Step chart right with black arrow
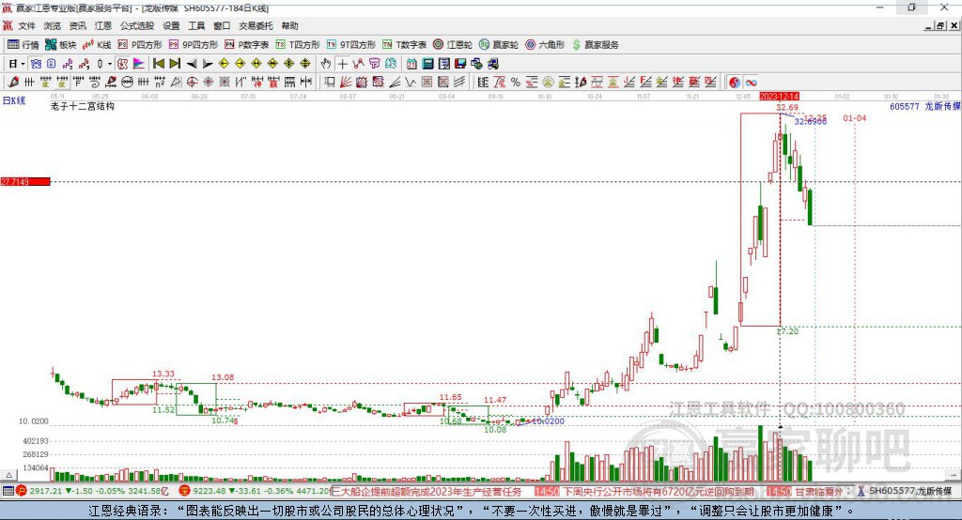 [x=208, y=64]
